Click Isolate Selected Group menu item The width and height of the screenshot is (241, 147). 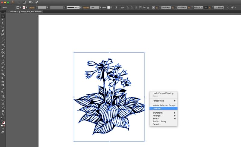(x=164, y=105)
